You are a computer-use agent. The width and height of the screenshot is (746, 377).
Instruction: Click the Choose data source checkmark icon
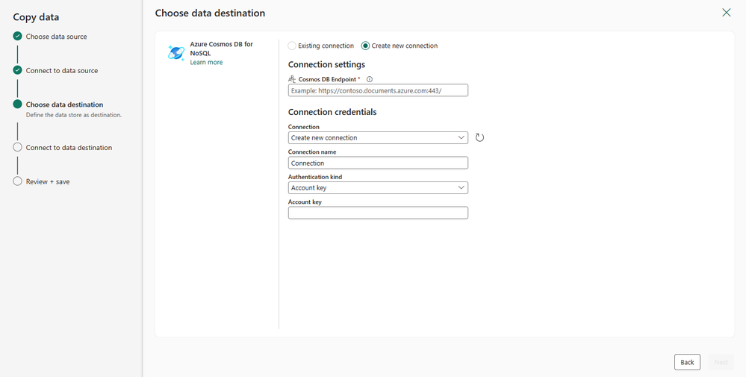pyautogui.click(x=17, y=37)
